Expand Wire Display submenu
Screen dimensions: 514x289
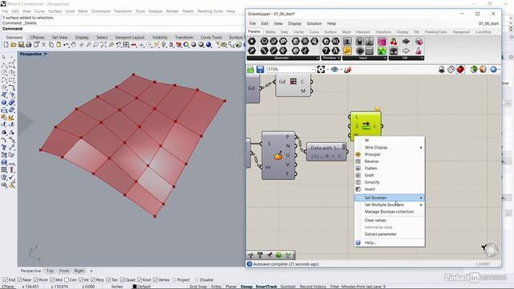tap(390, 148)
